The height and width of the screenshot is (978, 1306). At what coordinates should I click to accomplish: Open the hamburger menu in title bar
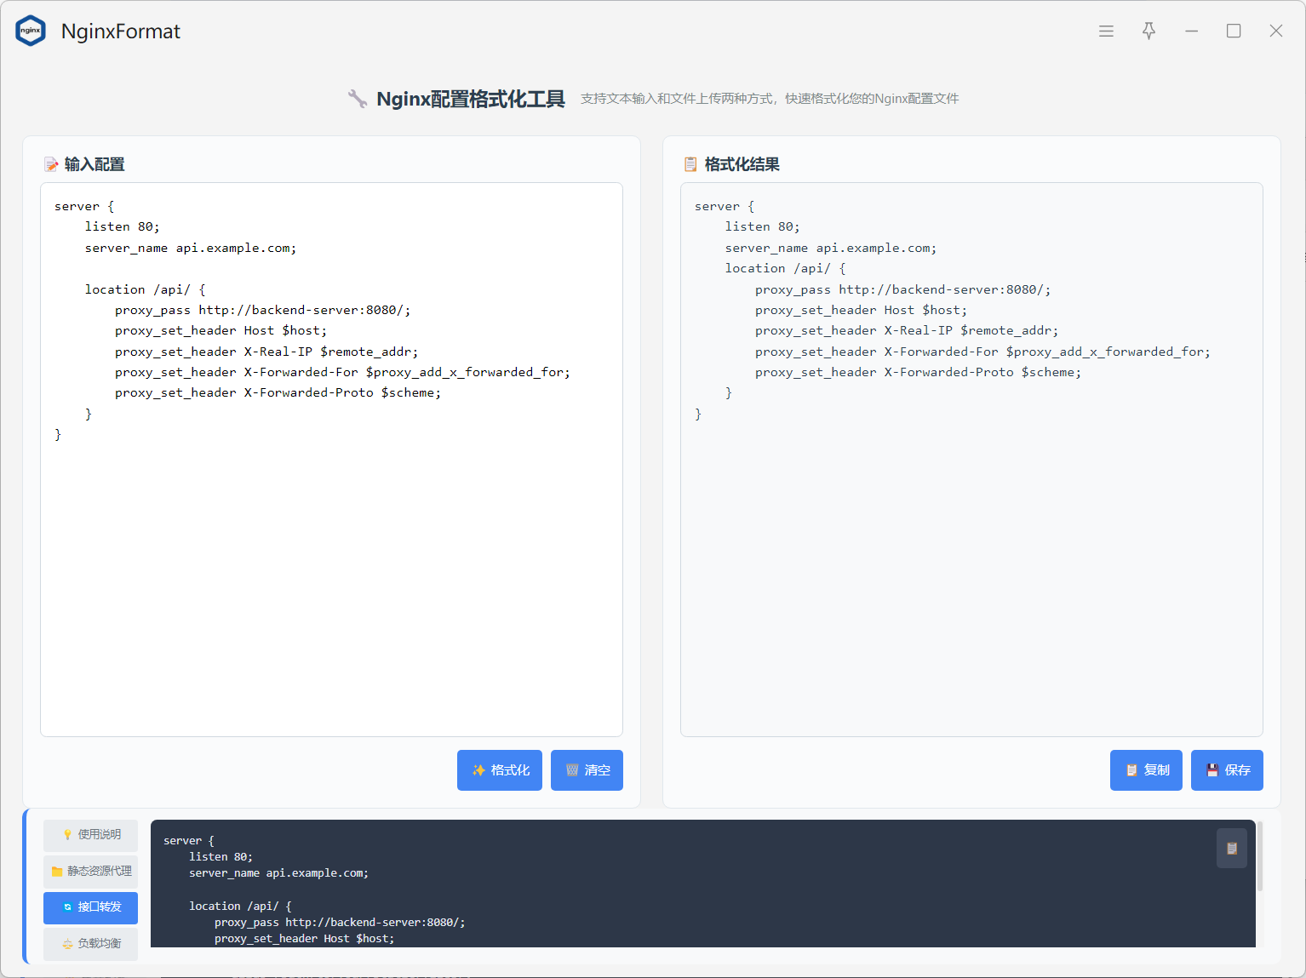click(x=1106, y=31)
